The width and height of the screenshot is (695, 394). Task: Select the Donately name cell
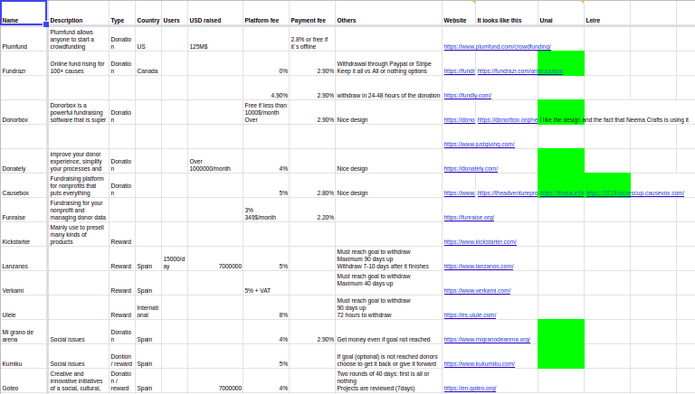24,161
